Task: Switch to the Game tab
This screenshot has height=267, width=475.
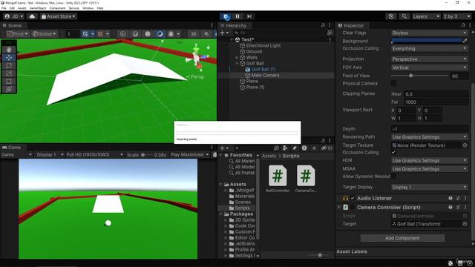Action: click(11, 148)
